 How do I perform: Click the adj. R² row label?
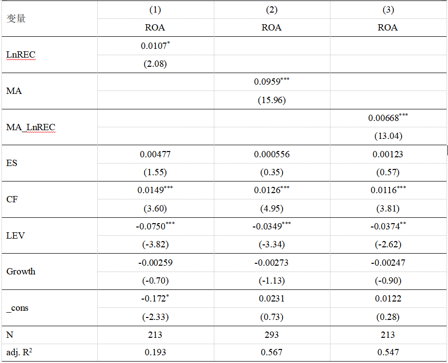point(20,353)
